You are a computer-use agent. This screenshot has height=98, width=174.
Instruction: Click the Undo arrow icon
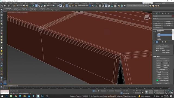(2, 5)
